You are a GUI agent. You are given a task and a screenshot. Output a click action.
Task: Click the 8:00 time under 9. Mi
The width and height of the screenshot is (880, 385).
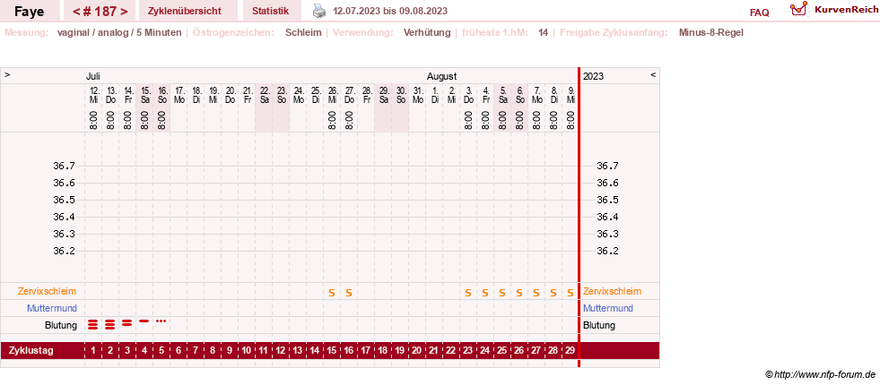point(571,121)
